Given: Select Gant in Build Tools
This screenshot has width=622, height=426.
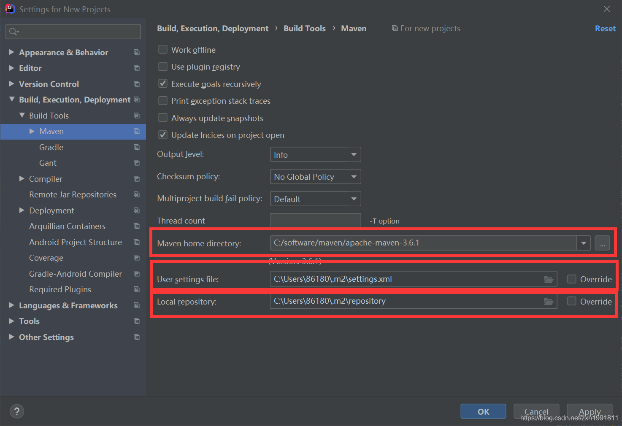Looking at the screenshot, I should click(48, 163).
